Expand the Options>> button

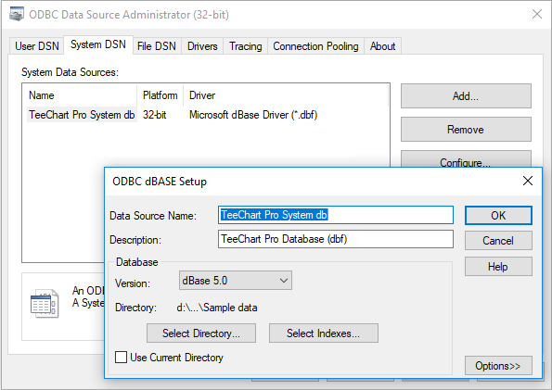(498, 366)
